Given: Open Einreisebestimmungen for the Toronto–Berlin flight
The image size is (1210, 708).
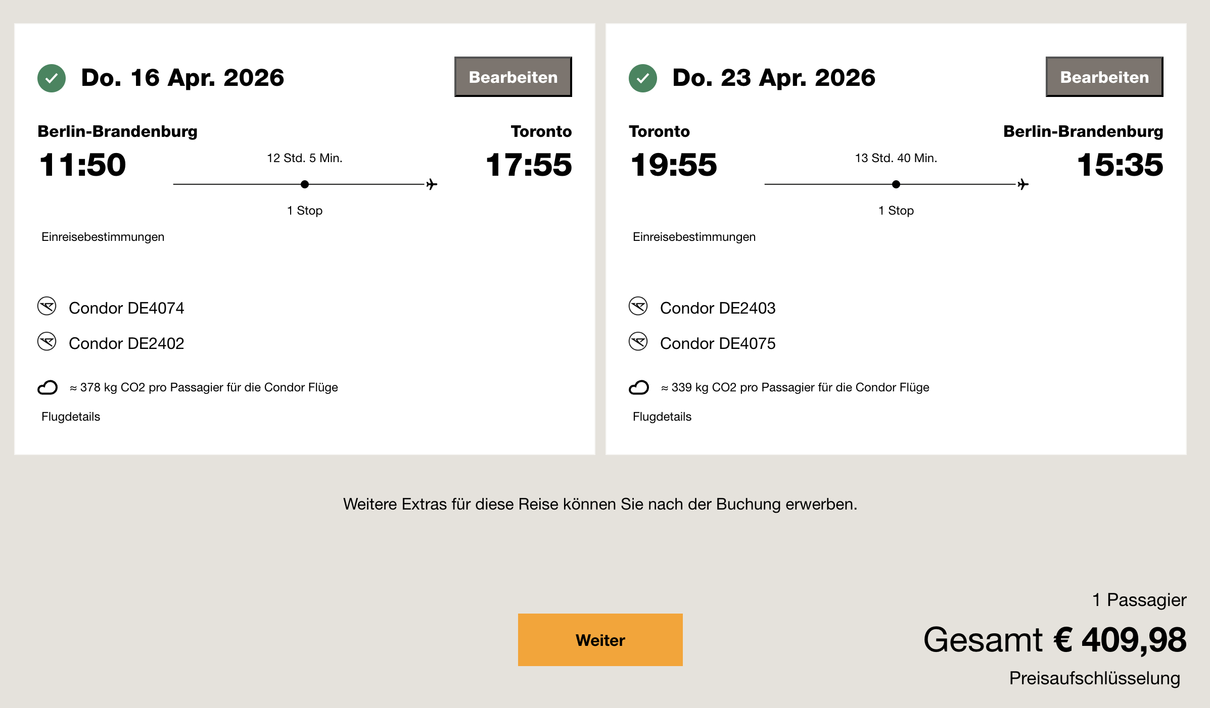Looking at the screenshot, I should click(694, 237).
